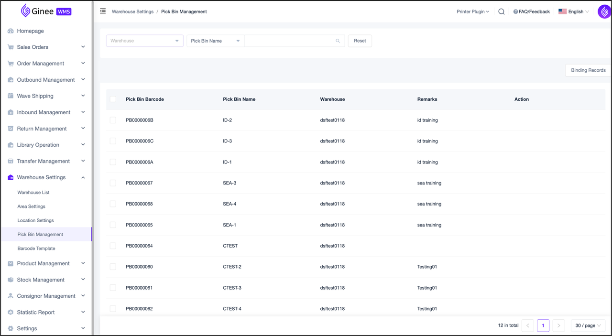Image resolution: width=612 pixels, height=336 pixels.
Task: Click the Ginee WMS logo
Action: coord(46,11)
